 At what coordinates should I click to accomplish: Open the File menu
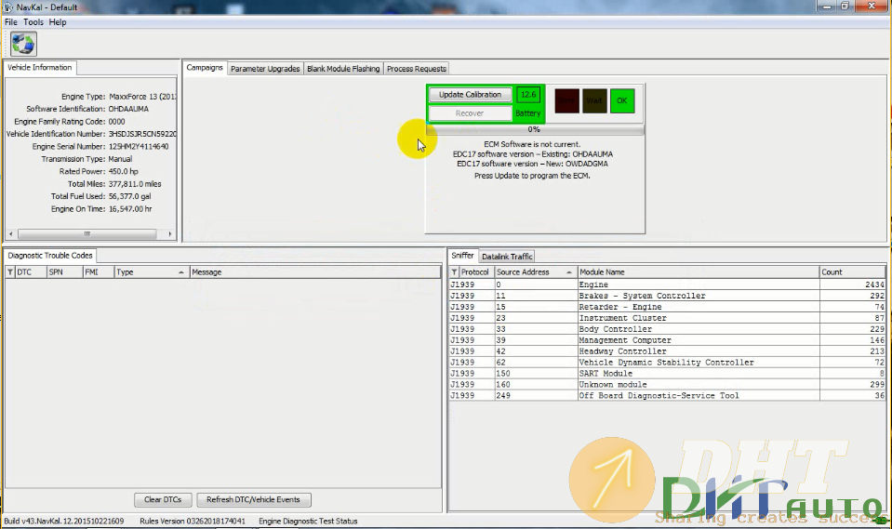coord(11,22)
